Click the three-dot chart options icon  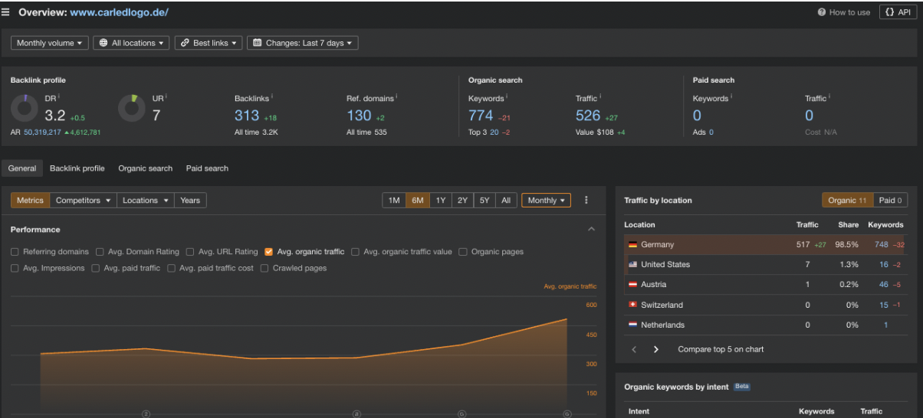(x=586, y=201)
